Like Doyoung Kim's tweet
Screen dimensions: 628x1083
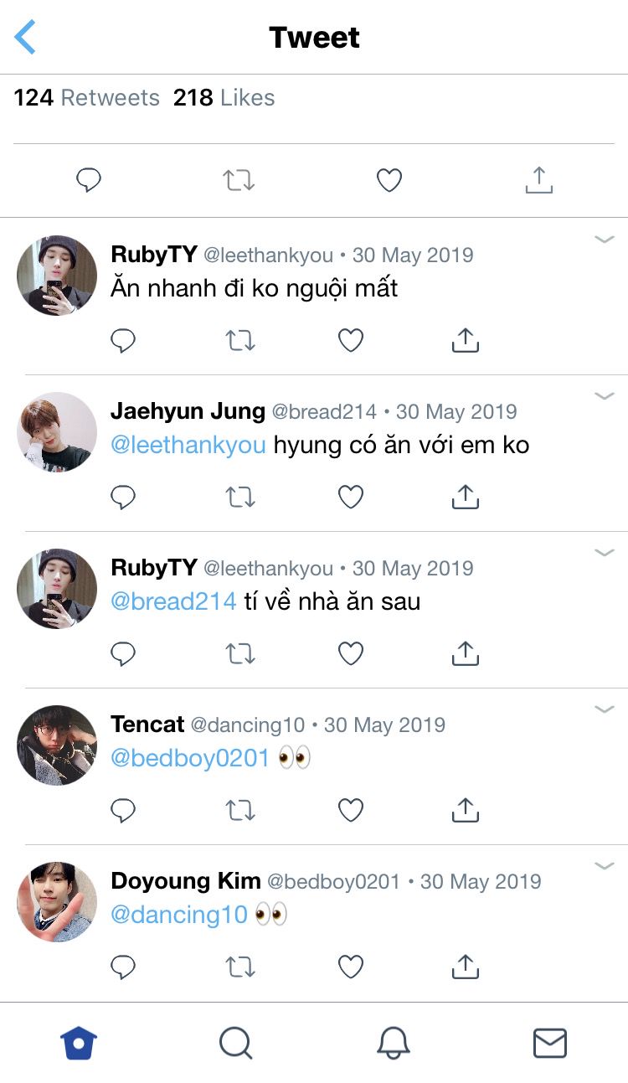click(x=350, y=967)
